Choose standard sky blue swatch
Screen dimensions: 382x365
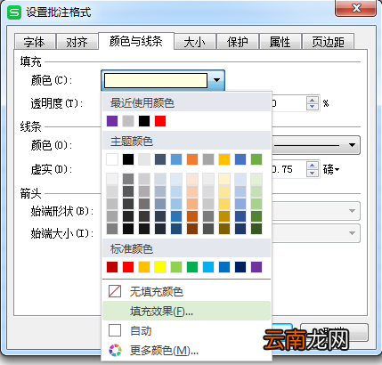(x=208, y=267)
